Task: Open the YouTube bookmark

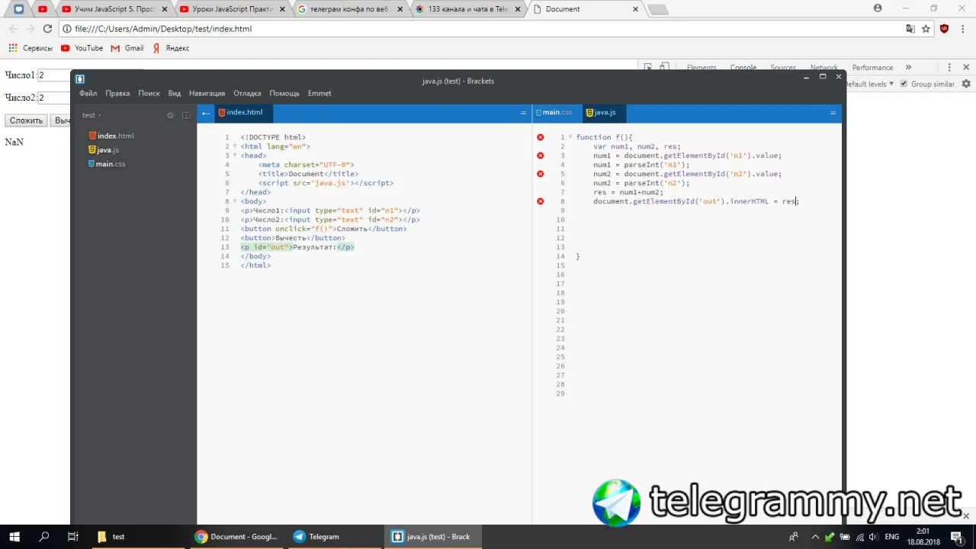Action: pyautogui.click(x=82, y=48)
